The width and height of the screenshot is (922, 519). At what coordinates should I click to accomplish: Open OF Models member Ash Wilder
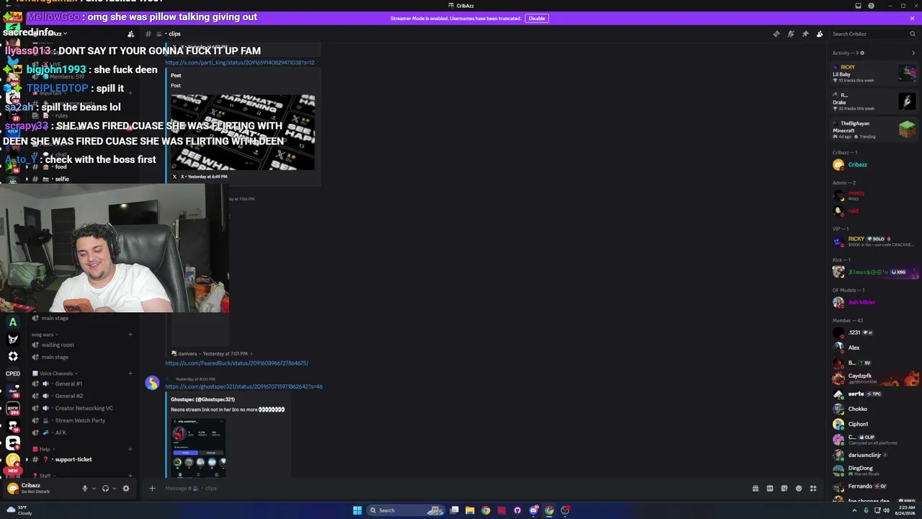click(874, 303)
